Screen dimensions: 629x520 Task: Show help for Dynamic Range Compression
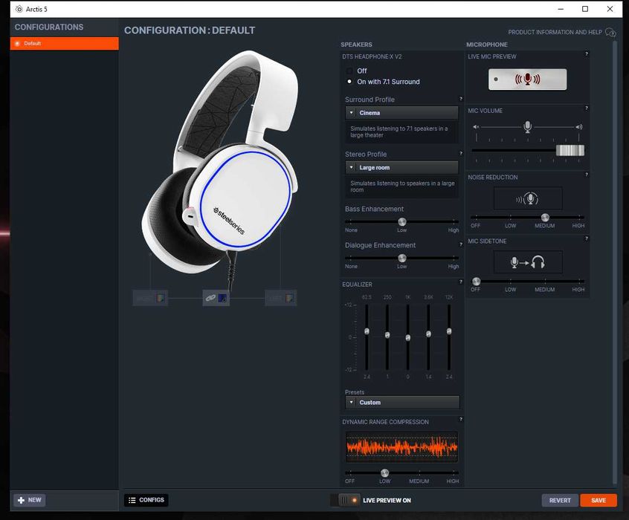coord(460,420)
